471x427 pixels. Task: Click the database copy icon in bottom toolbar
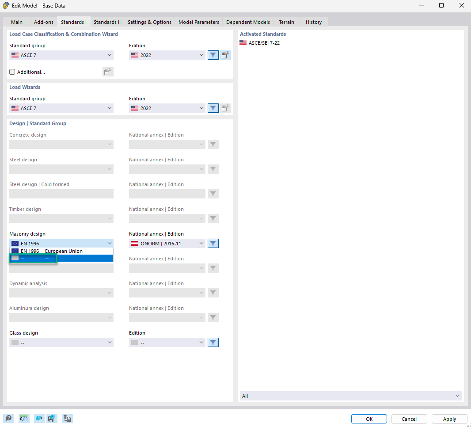[x=67, y=418]
